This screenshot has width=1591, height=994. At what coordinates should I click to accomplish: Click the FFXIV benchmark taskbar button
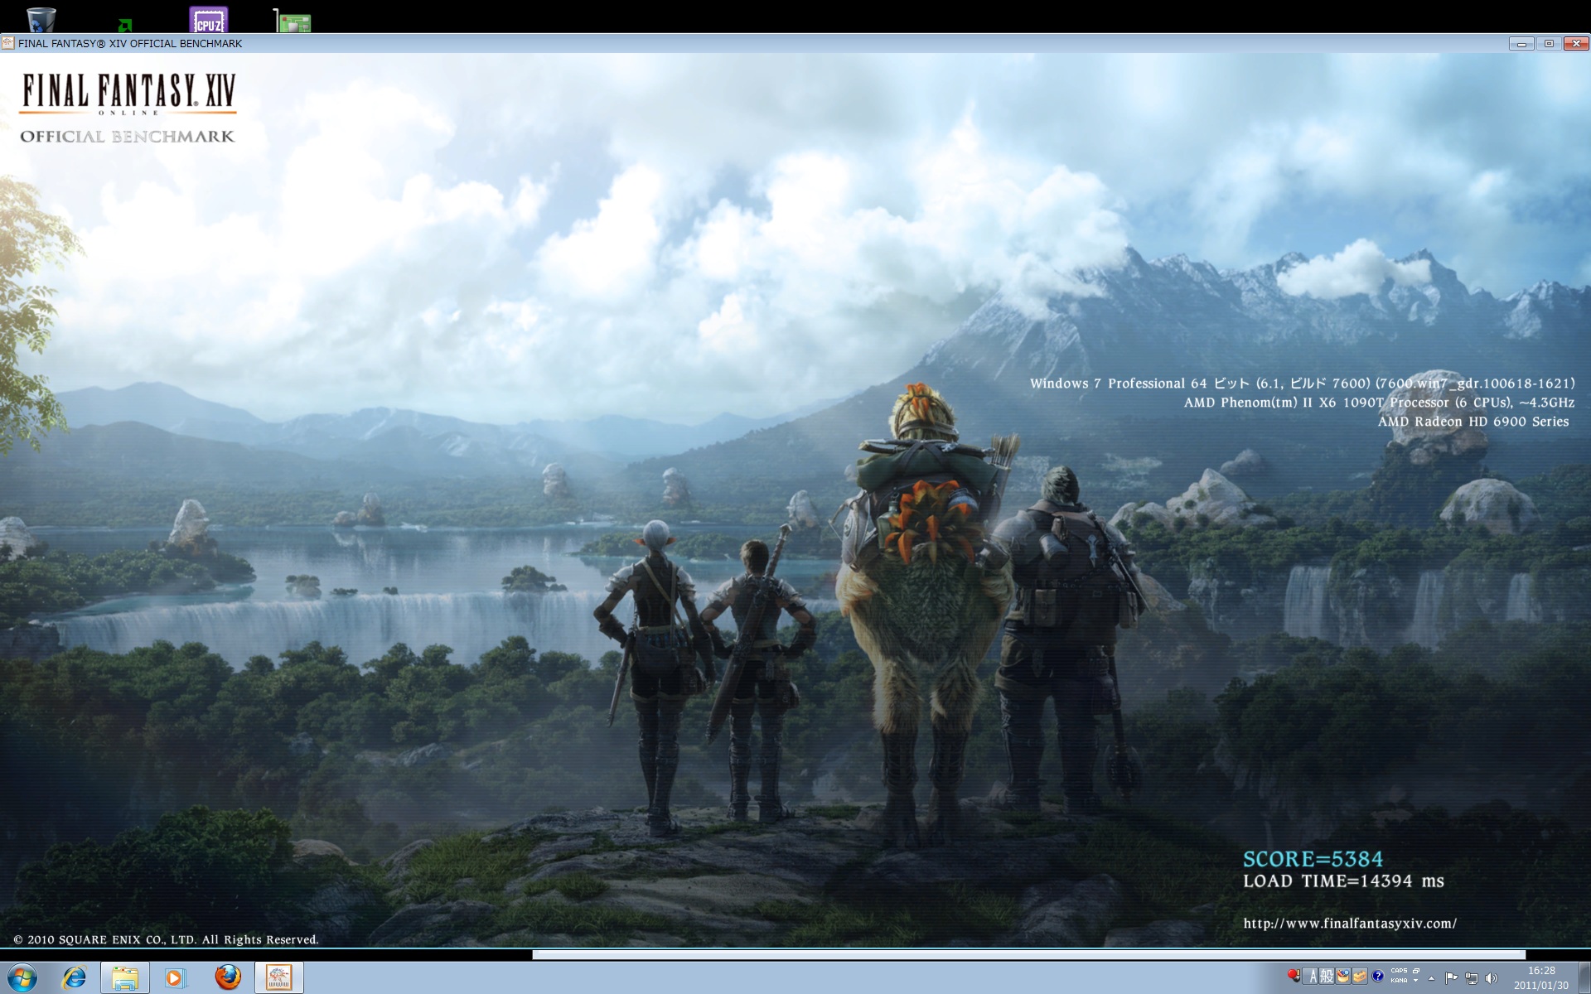coord(278,977)
